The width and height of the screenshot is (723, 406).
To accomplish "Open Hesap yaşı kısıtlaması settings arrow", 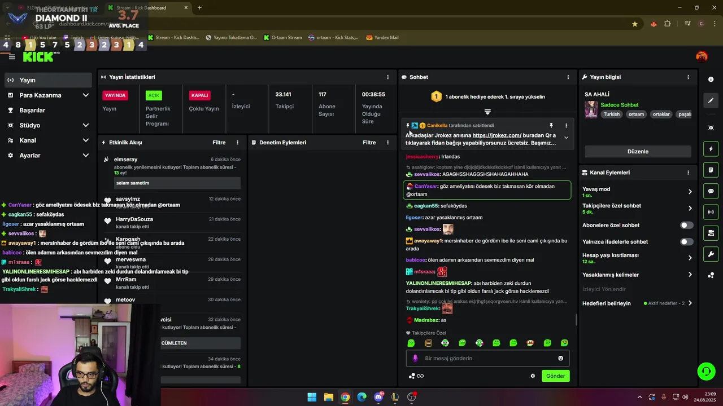I will 690,258.
